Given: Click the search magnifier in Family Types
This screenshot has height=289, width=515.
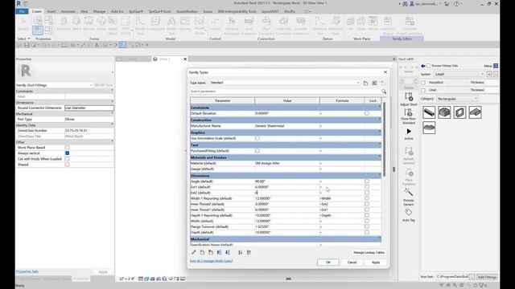Looking at the screenshot, I should click(x=384, y=92).
